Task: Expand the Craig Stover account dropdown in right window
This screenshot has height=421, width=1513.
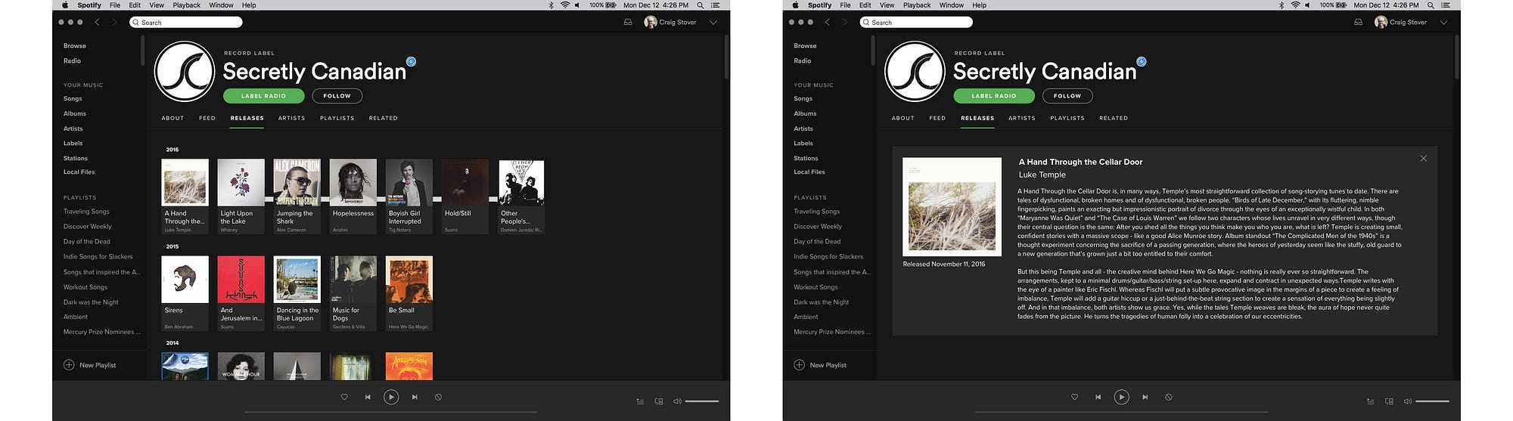Action: point(1443,22)
